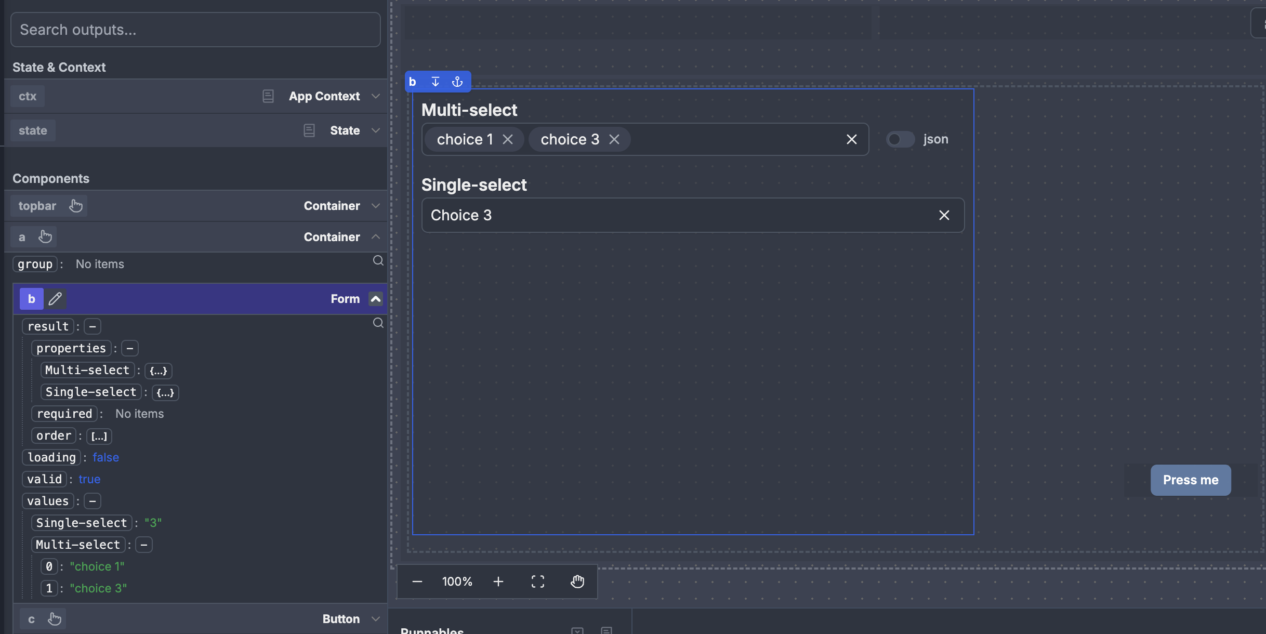Select the hand pan tool

coord(577,582)
